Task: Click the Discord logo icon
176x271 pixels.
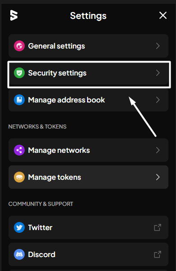Action: pos(19,254)
